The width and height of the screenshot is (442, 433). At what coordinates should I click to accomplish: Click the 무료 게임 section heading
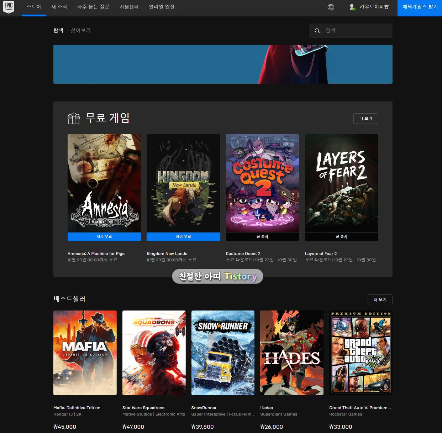107,118
